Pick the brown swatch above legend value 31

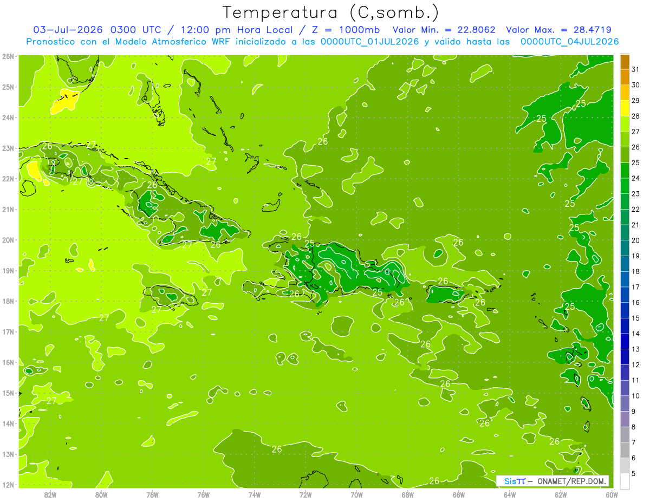(x=625, y=62)
